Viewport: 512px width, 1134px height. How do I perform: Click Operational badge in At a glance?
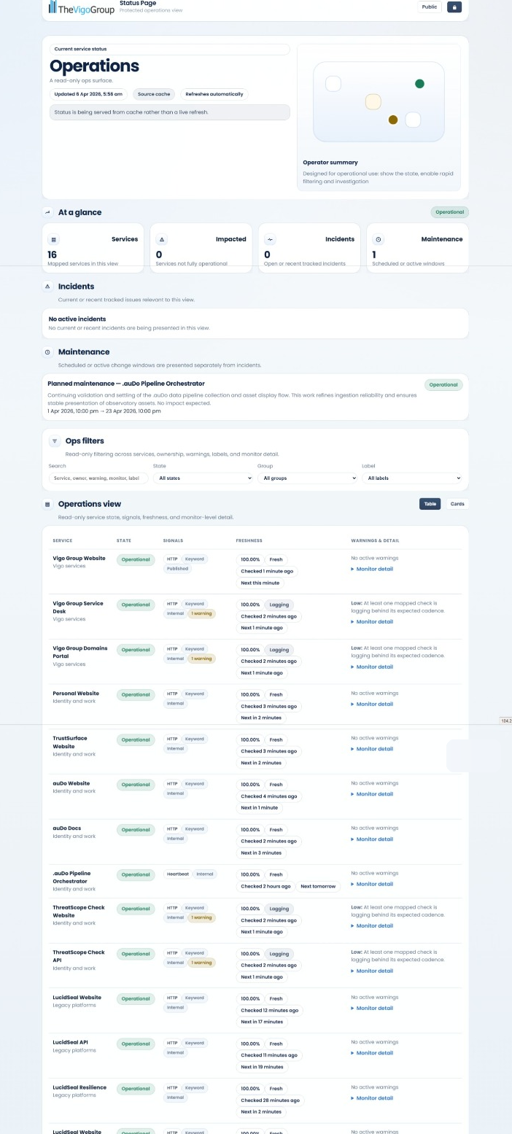tap(449, 212)
